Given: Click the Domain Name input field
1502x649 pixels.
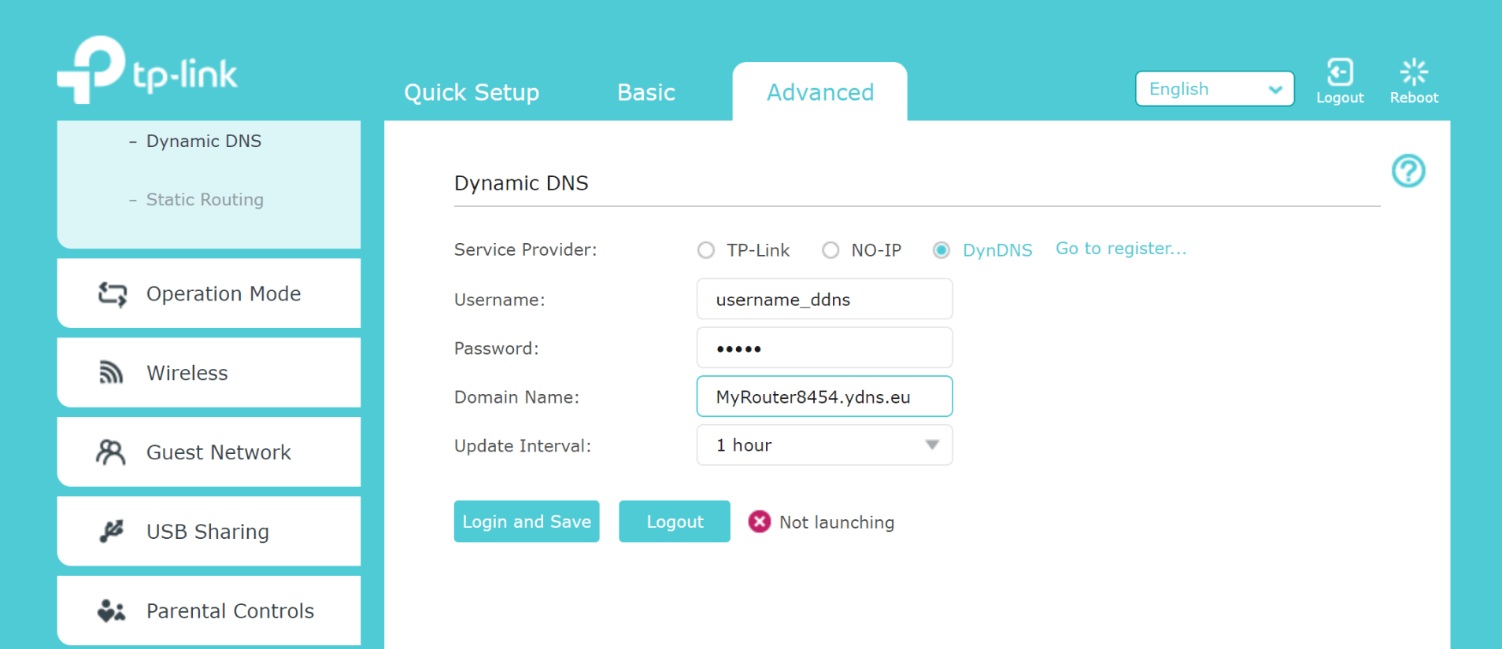Looking at the screenshot, I should (824, 396).
